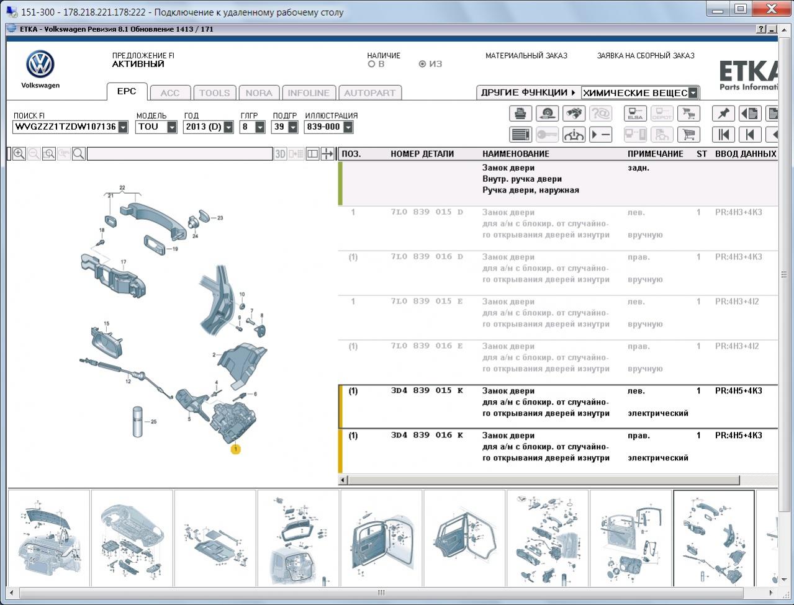Select part row 7L0 839 016 D

click(x=559, y=273)
